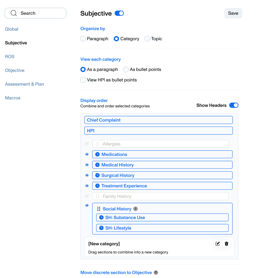This screenshot has width=258, height=278.
Task: Click the clock icon on SH: Lifestyle
Action: tap(101, 228)
